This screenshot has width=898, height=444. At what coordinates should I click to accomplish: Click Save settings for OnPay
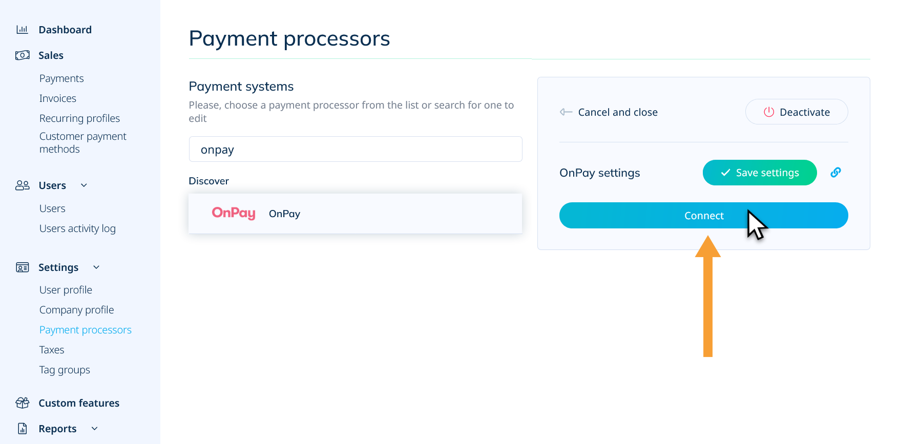[x=759, y=173]
